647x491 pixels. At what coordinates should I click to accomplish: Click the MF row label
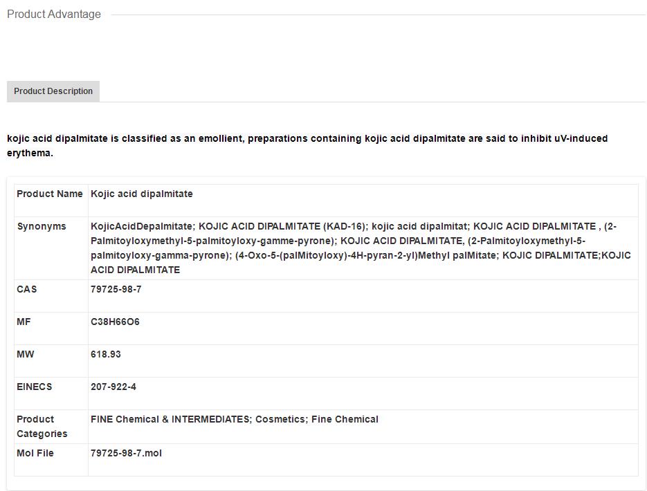pyautogui.click(x=24, y=322)
